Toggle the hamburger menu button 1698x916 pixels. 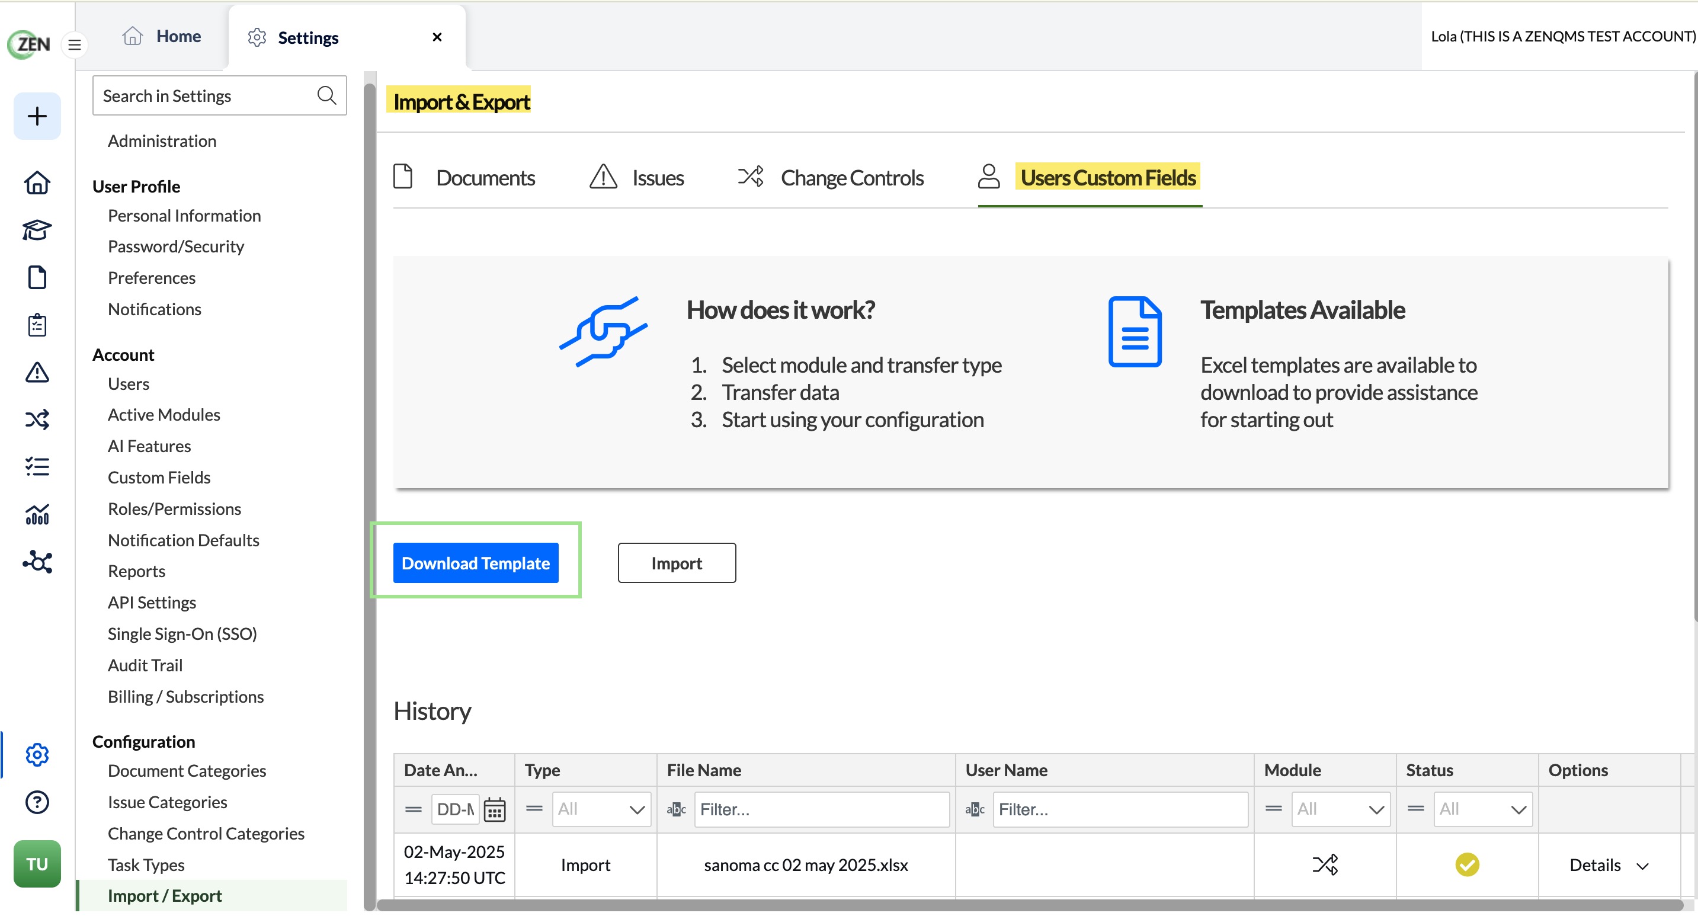(x=75, y=45)
